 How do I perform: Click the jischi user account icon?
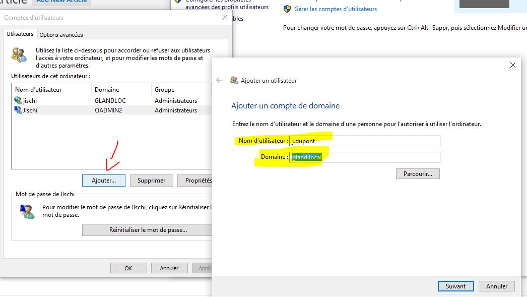pos(19,101)
